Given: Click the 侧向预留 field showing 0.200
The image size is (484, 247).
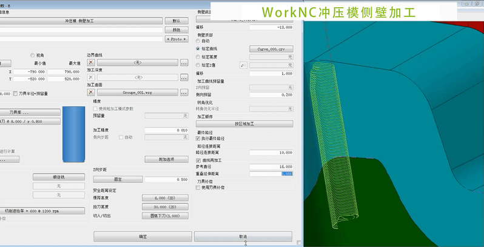Looking at the screenshot, I should click(x=271, y=95).
